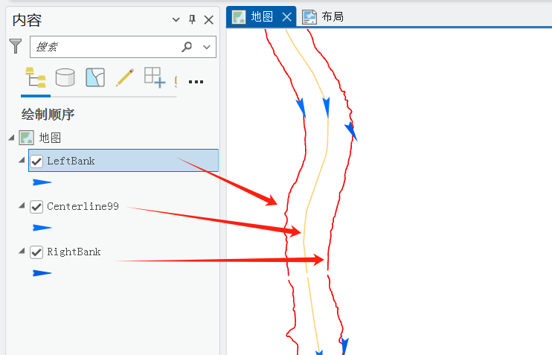Select List By Selection icon
The height and width of the screenshot is (355, 552).
(95, 77)
